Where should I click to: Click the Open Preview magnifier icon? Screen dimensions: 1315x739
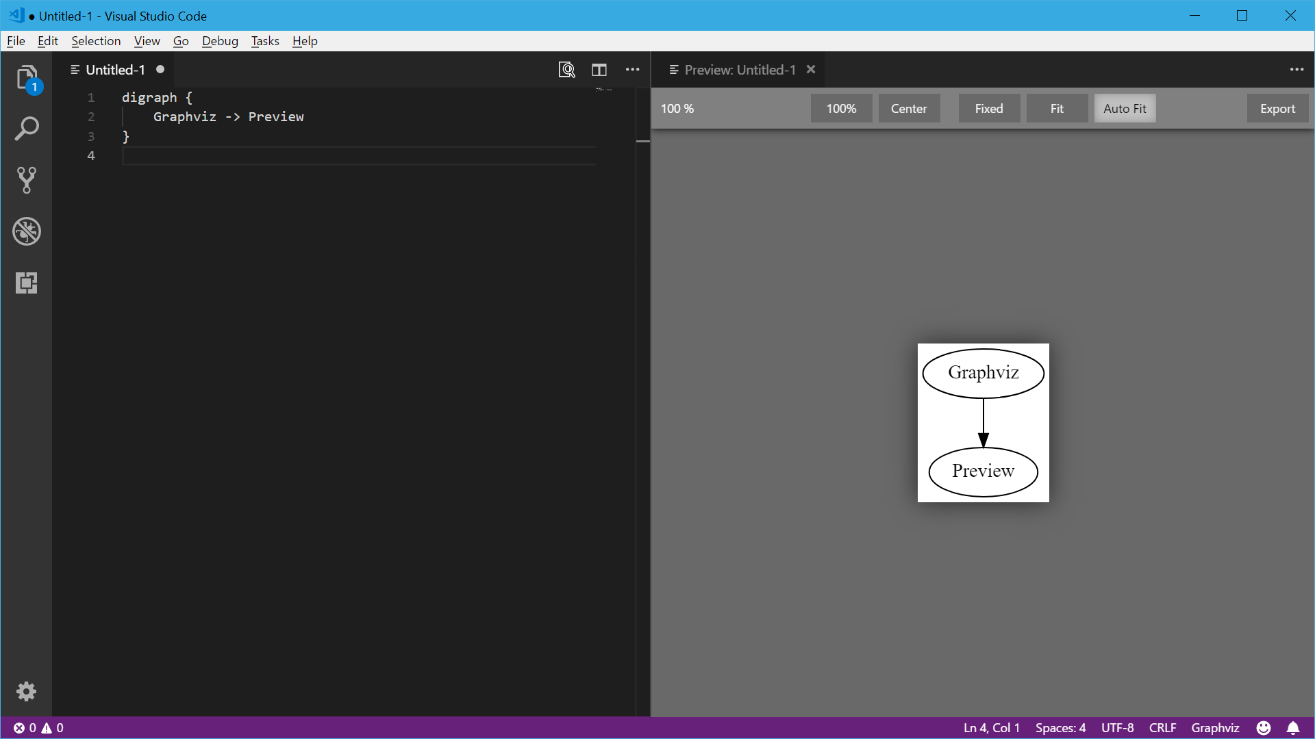[566, 70]
